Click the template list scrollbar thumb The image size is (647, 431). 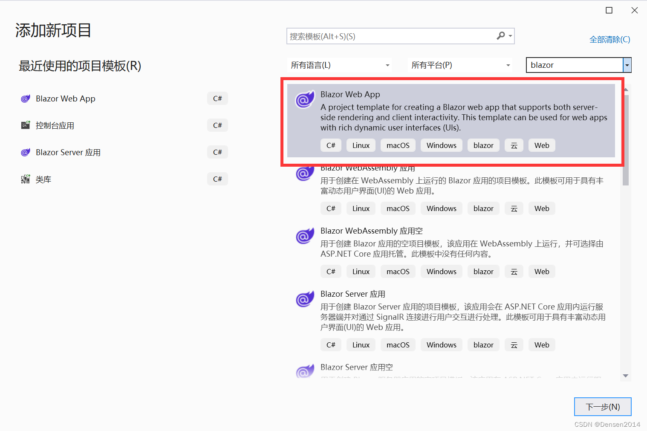click(626, 140)
